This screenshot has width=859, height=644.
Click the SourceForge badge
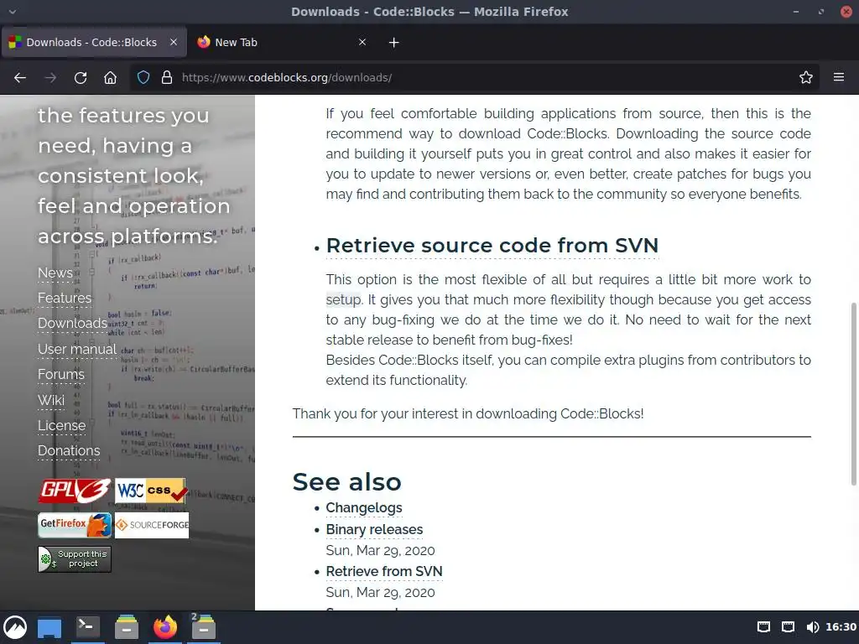tap(152, 525)
